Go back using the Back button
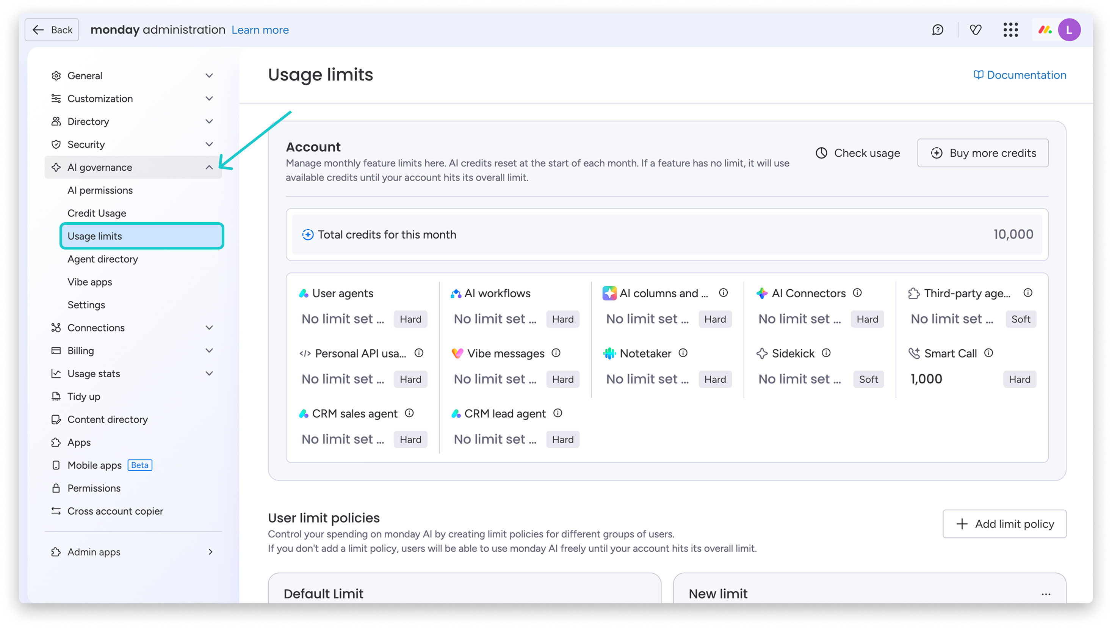 [x=52, y=30]
